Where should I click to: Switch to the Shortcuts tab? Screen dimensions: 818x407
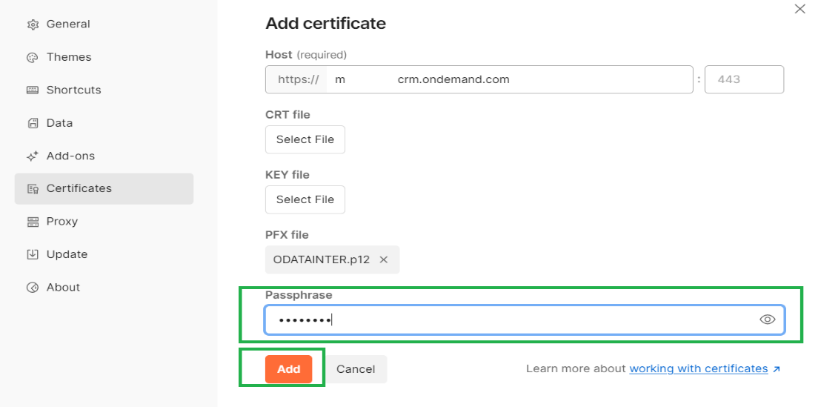[x=104, y=90]
